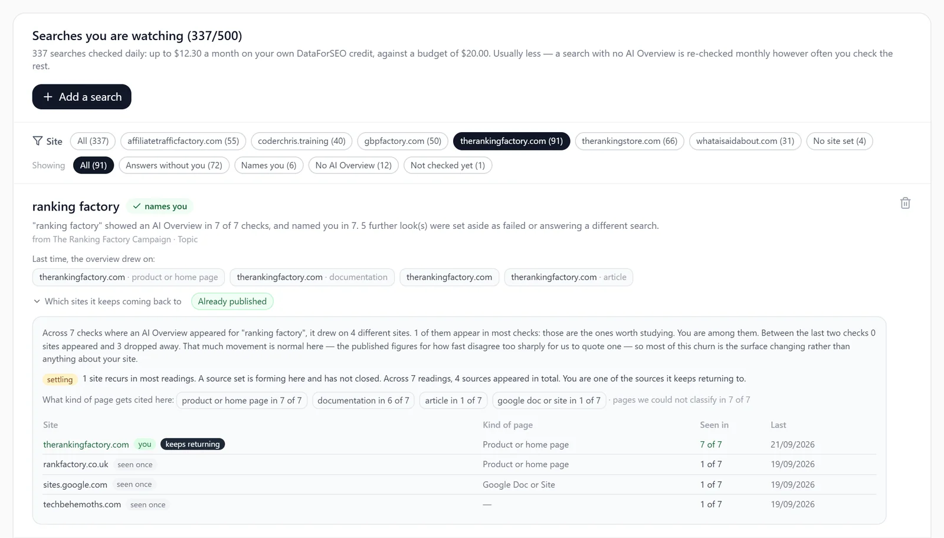The image size is (944, 538).
Task: Show Not checked yet (1) searches
Action: click(448, 165)
